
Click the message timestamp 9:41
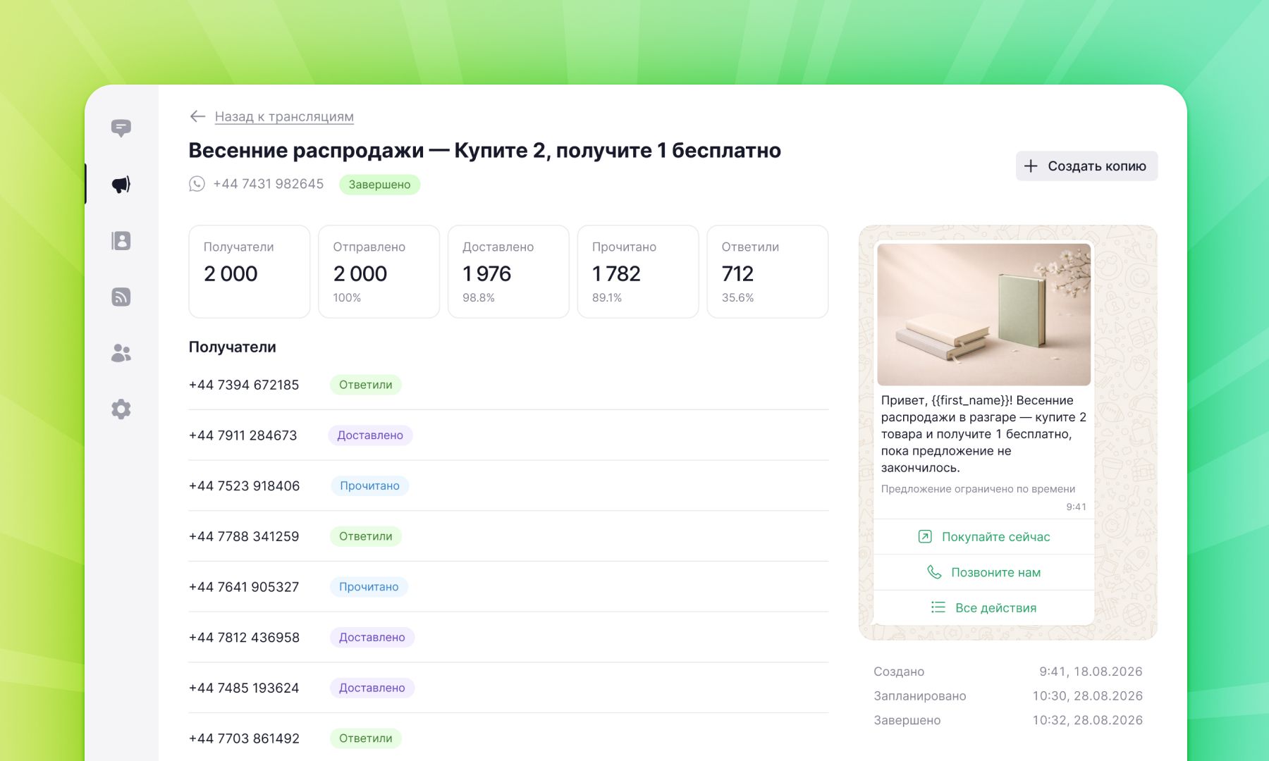pyautogui.click(x=1076, y=507)
